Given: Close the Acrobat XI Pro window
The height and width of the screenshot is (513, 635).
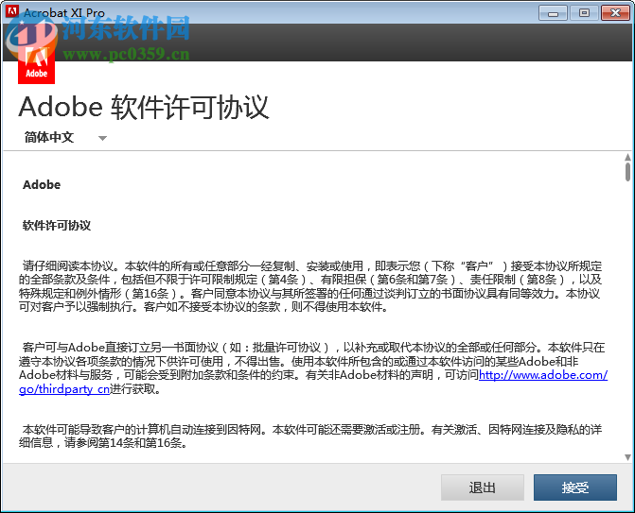Looking at the screenshot, I should tap(615, 13).
